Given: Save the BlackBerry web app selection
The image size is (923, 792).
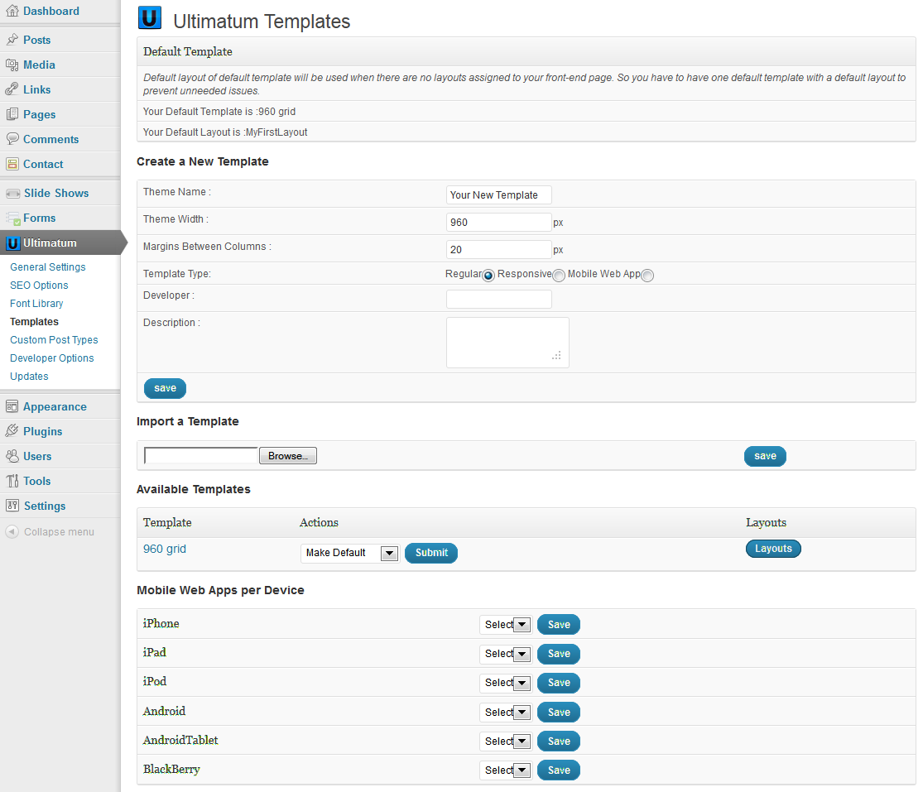Looking at the screenshot, I should (559, 770).
